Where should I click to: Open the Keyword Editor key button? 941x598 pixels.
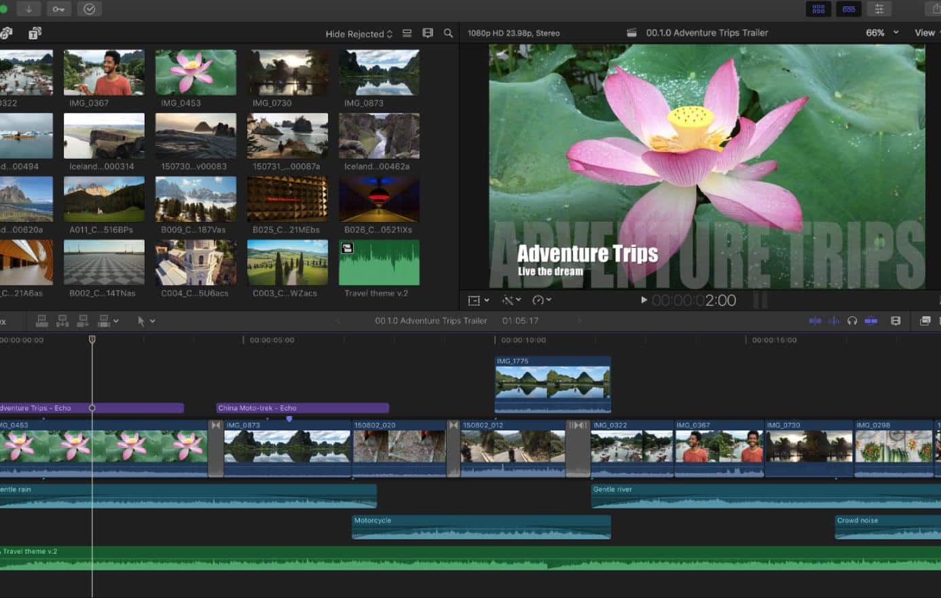(58, 9)
